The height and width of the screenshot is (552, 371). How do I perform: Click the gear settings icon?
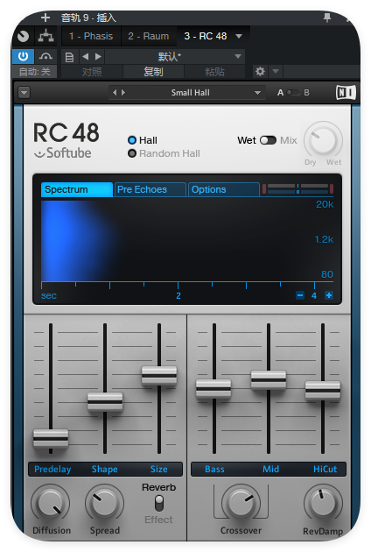(260, 72)
